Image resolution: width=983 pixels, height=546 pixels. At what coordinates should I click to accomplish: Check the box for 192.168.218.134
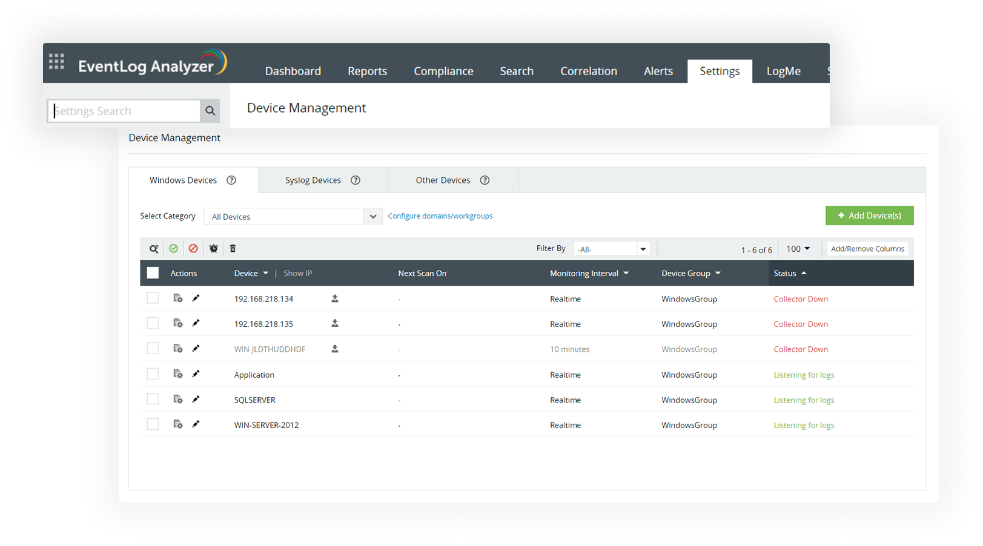[153, 298]
